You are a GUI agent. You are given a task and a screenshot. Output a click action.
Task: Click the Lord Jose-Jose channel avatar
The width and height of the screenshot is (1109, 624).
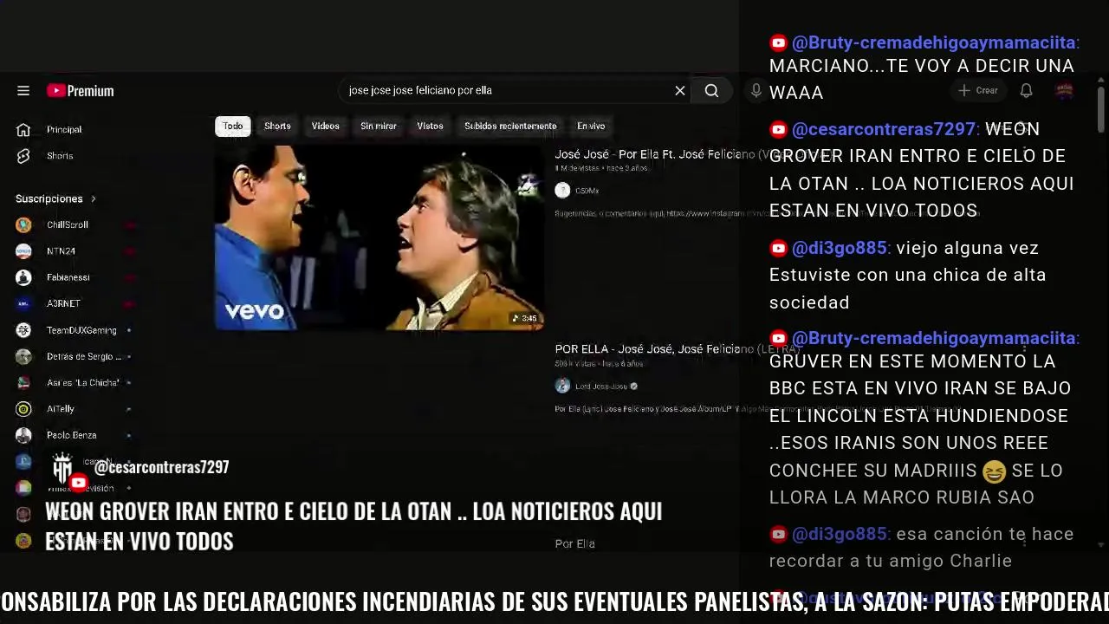click(563, 387)
